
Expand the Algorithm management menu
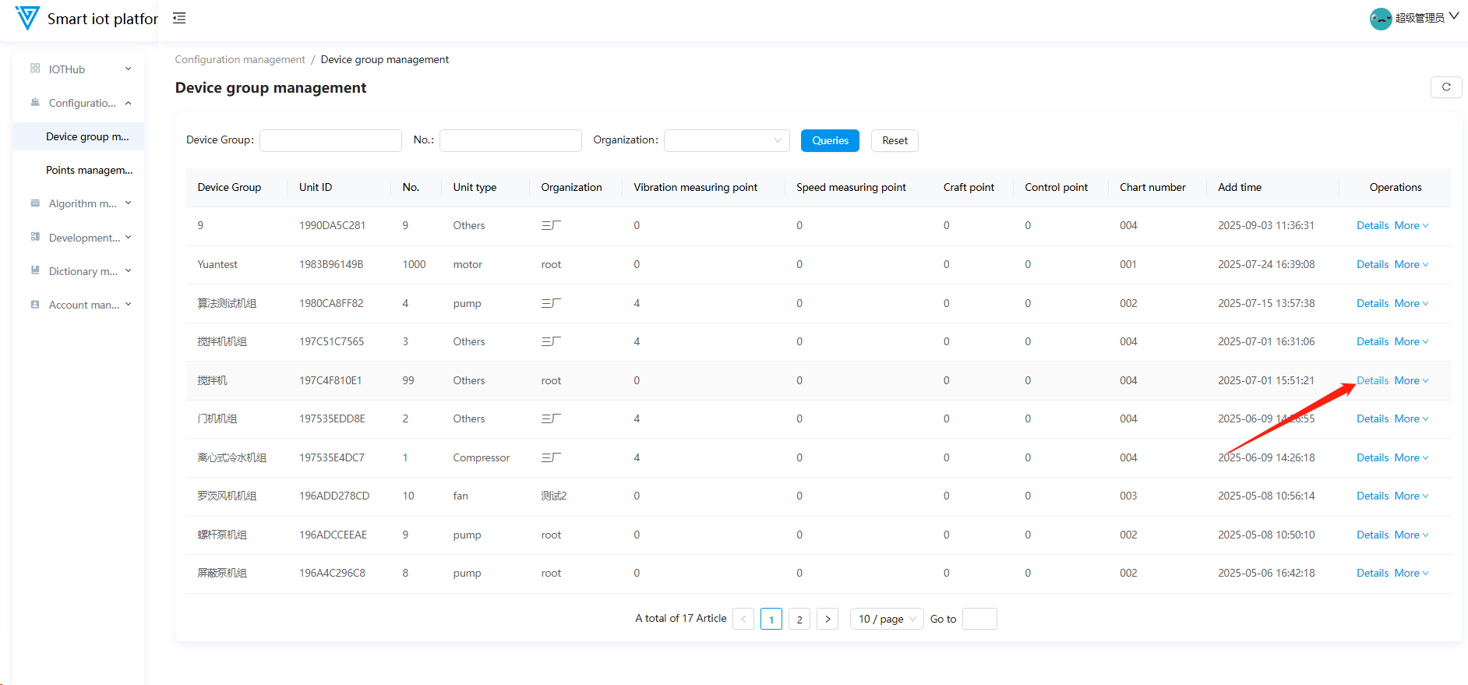pos(82,203)
